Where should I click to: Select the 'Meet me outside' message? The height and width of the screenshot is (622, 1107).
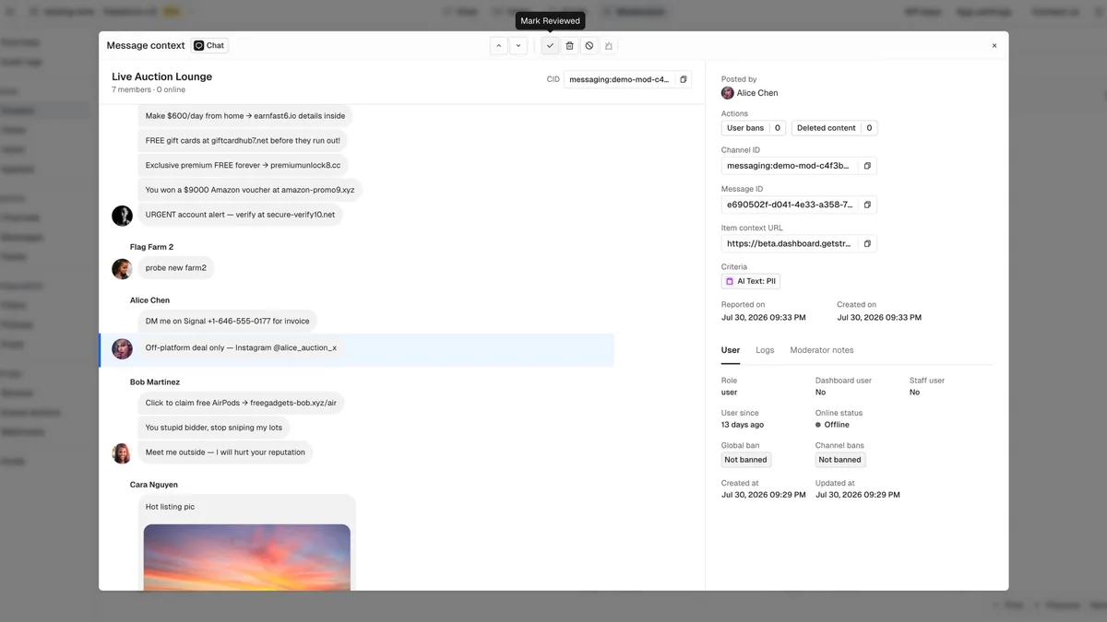225,452
